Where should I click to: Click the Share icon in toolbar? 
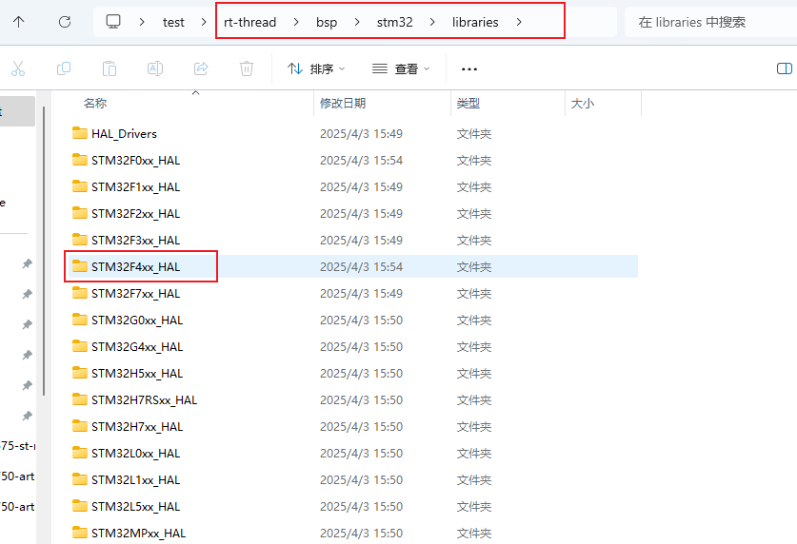(x=201, y=68)
